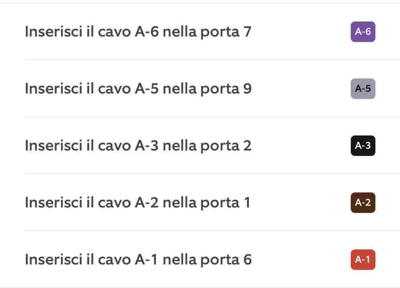400x288 pixels.
Task: Open the instruction mentioning porta 6
Action: (138, 260)
